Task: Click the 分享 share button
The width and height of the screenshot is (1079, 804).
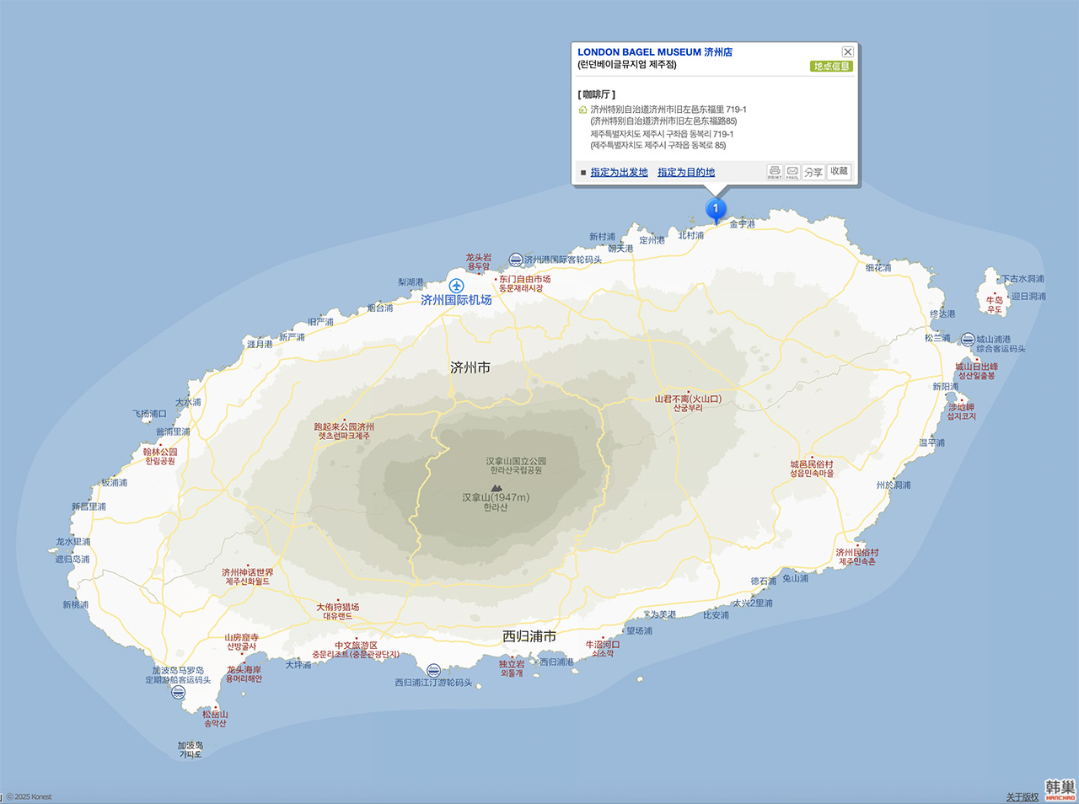Action: [813, 172]
